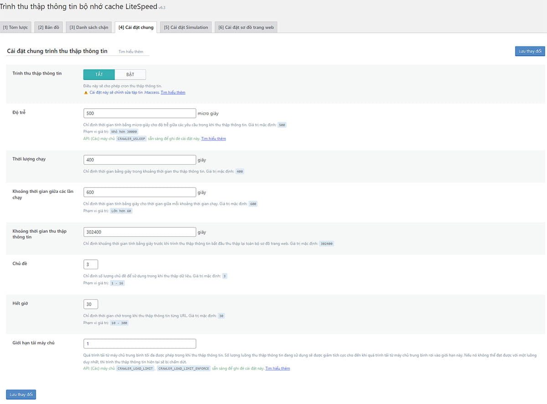Set the crawler switch to BẬT
The width and height of the screenshot is (547, 404).
(130, 74)
